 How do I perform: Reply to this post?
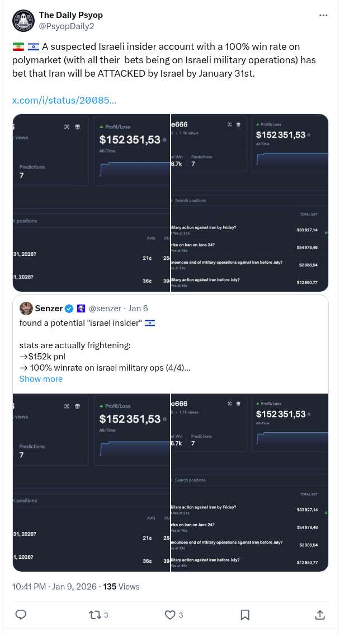tap(21, 615)
